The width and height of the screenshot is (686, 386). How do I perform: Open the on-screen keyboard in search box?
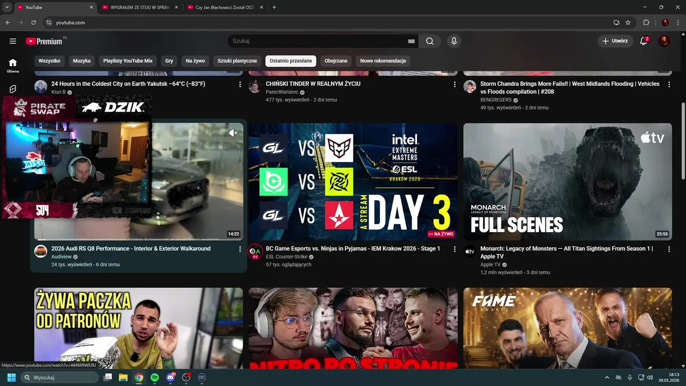click(411, 41)
